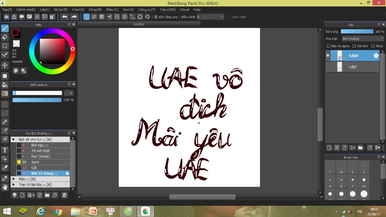Enable parallel lines snap guide
The width and height of the screenshot is (386, 217).
tap(94, 17)
